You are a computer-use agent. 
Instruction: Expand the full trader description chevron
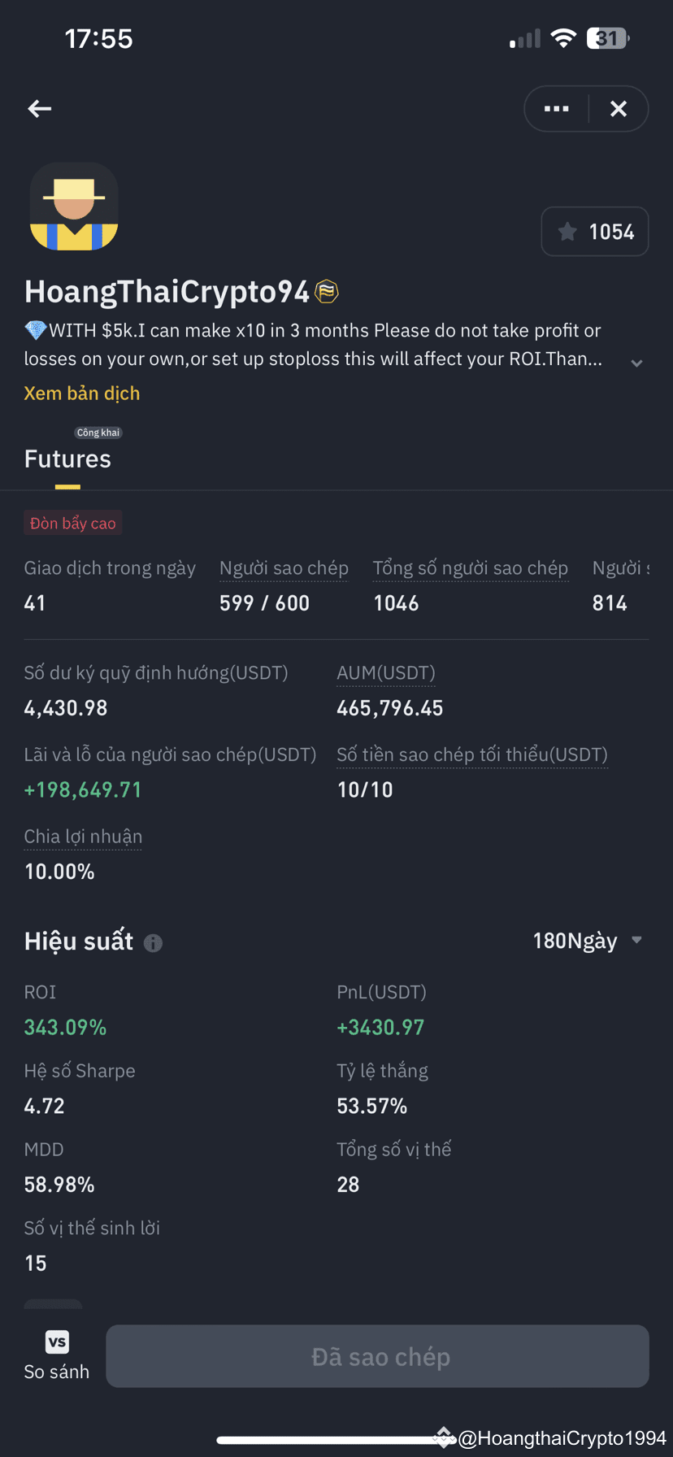click(636, 363)
